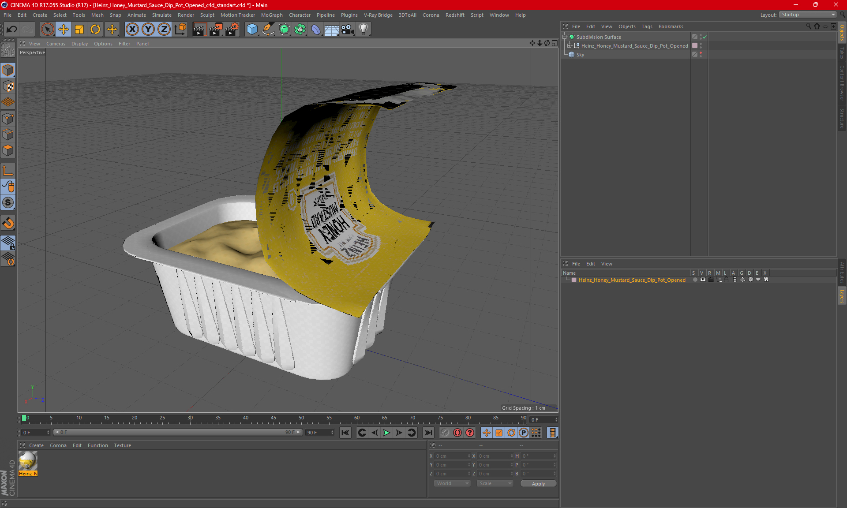This screenshot has width=847, height=508.
Task: Switch to the Layers side tab
Action: pyautogui.click(x=842, y=296)
